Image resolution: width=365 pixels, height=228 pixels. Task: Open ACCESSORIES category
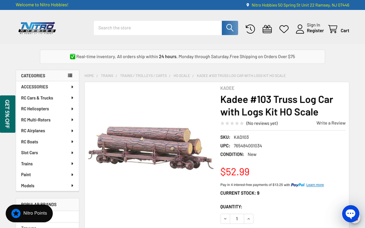pos(34,87)
